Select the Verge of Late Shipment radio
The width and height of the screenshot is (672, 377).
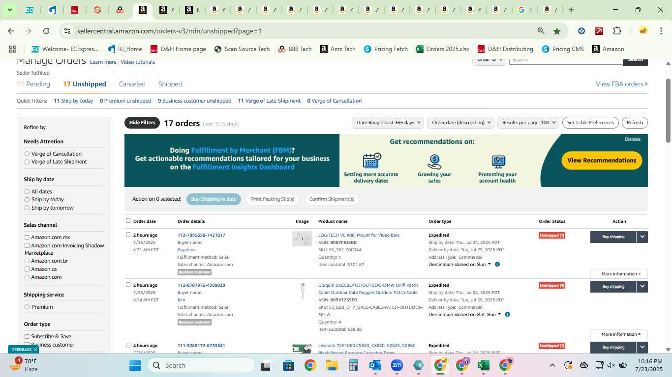[27, 162]
